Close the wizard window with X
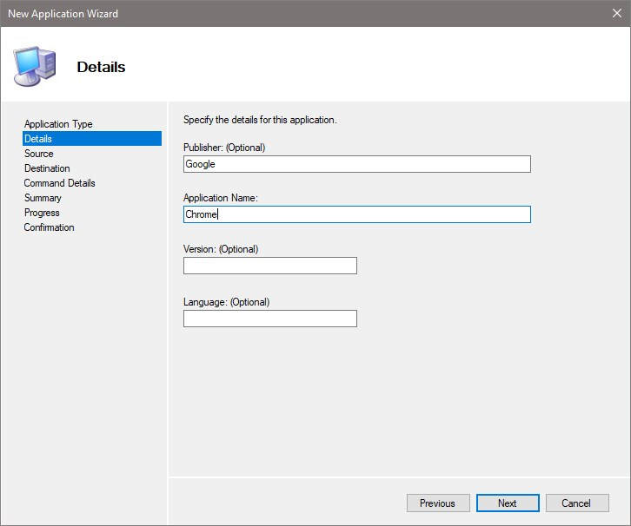The width and height of the screenshot is (631, 526). [616, 13]
